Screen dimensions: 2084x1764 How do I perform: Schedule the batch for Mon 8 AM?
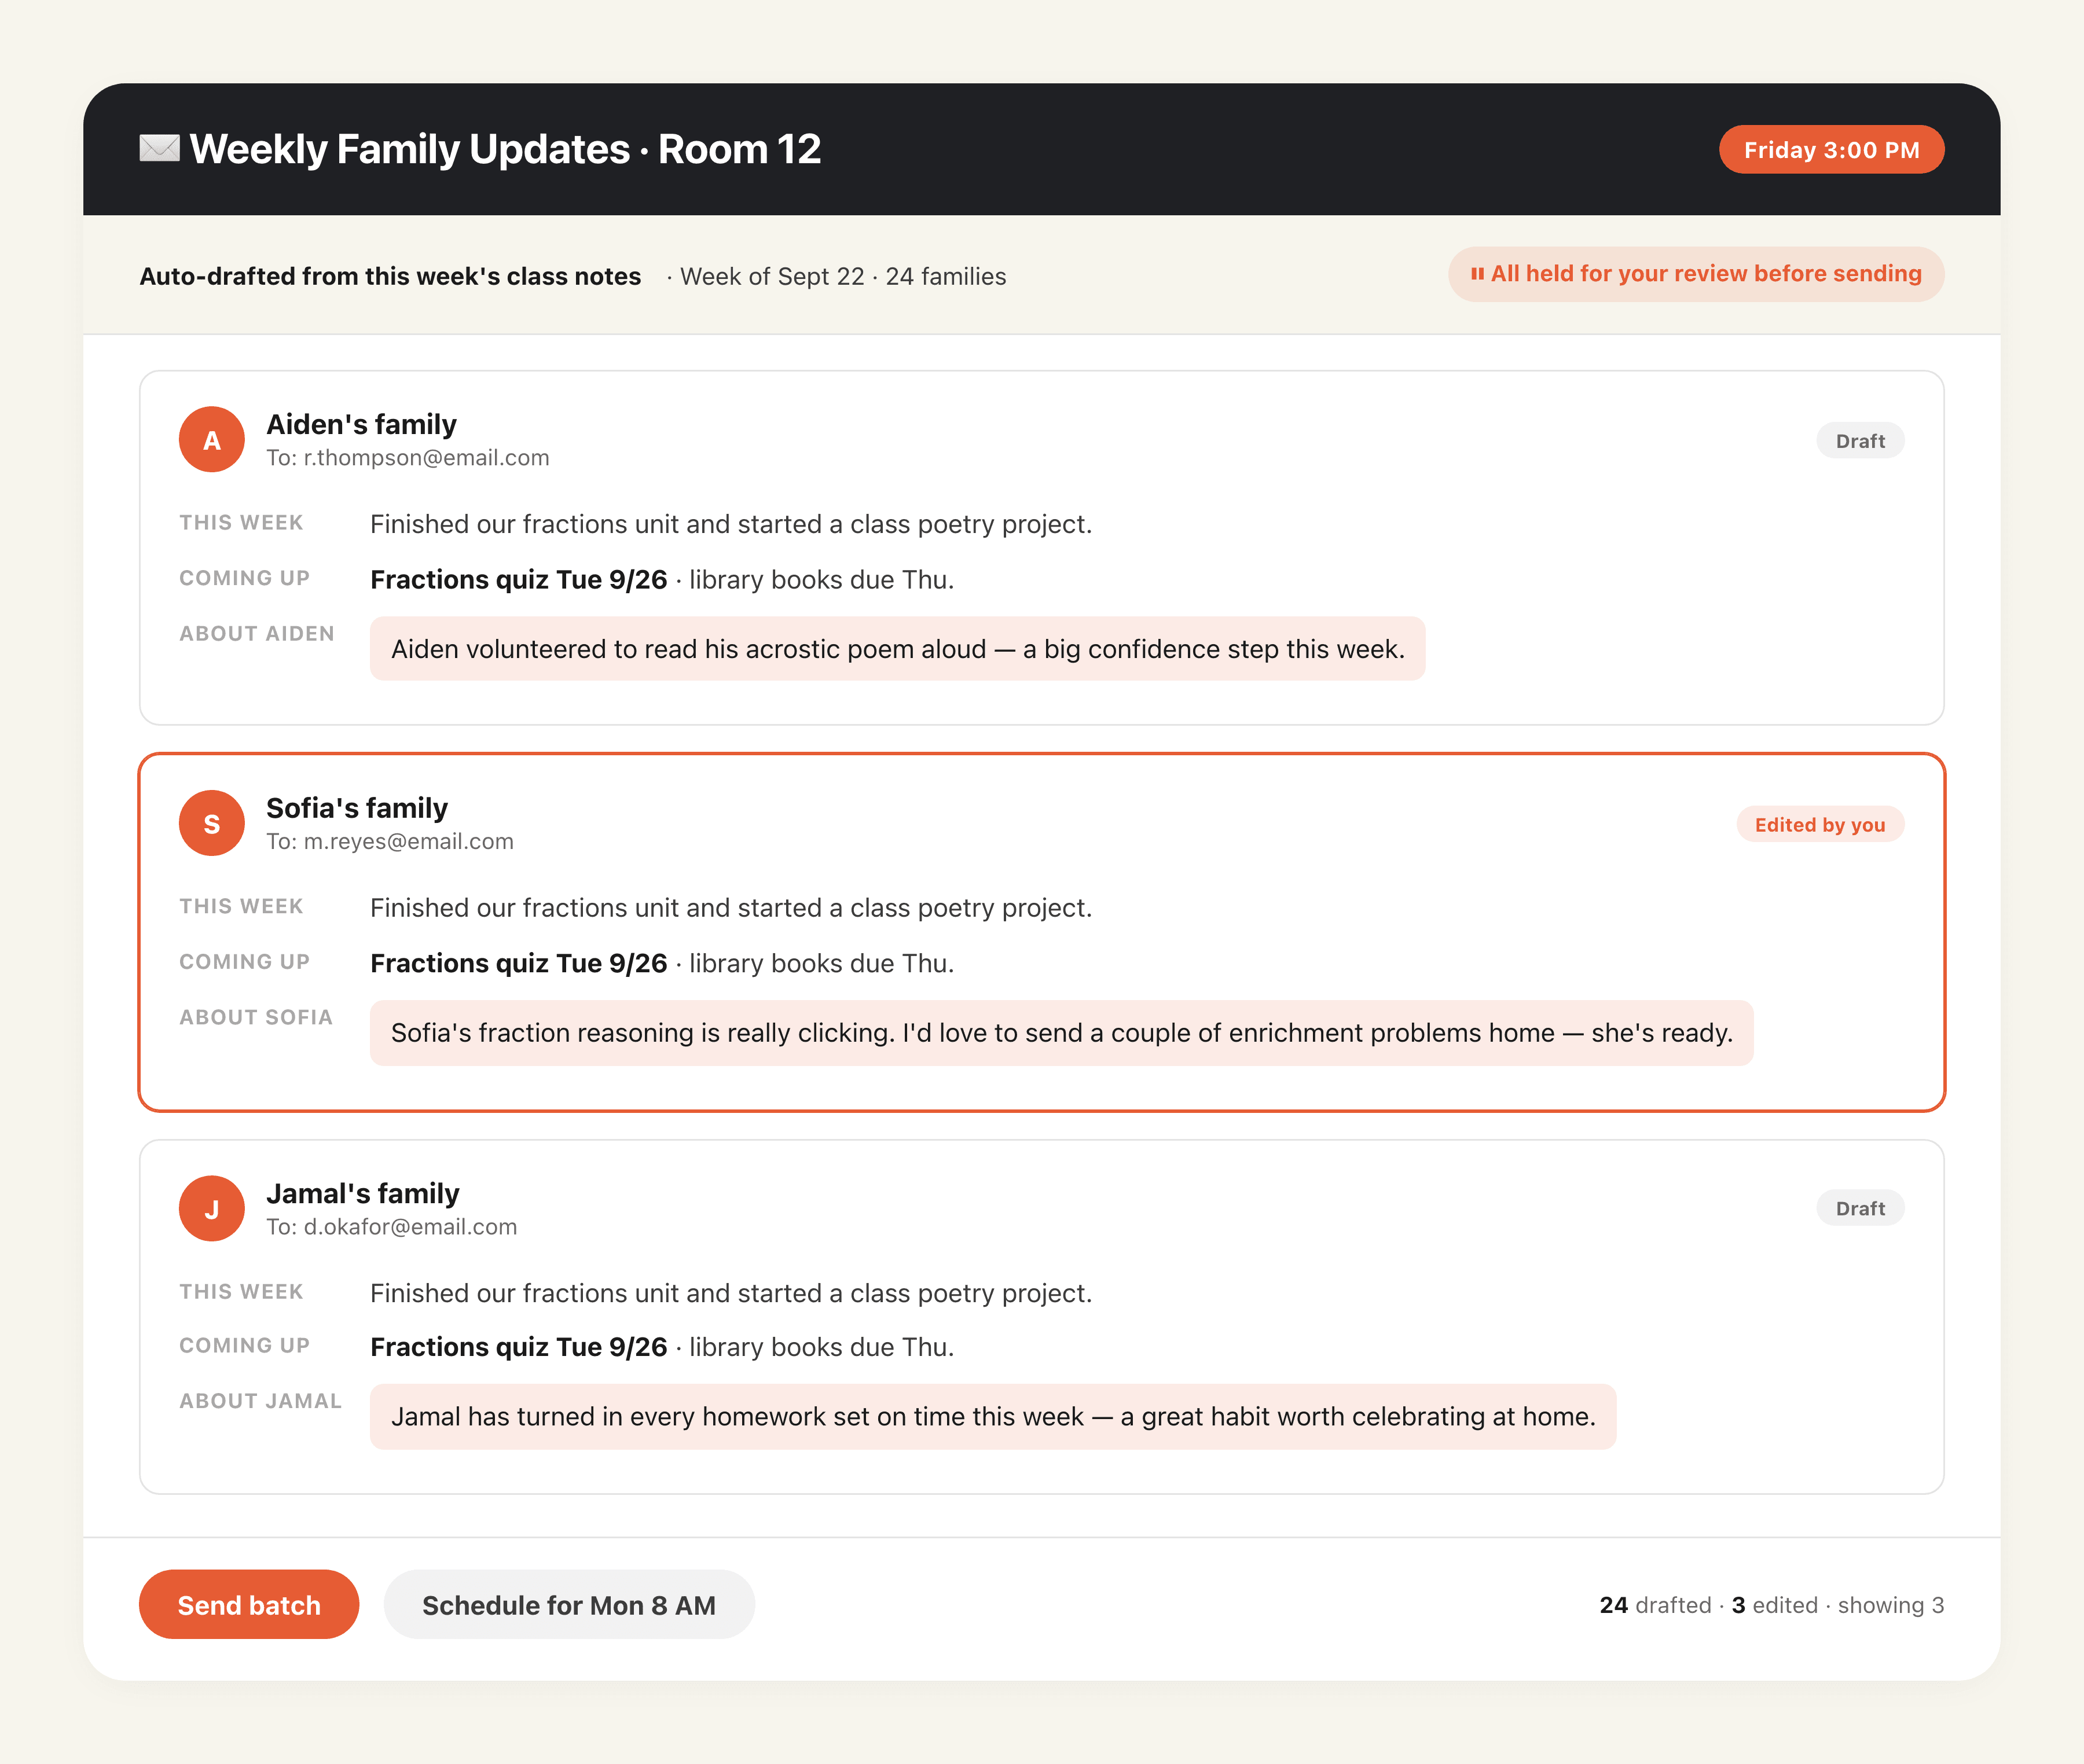[x=569, y=1604]
